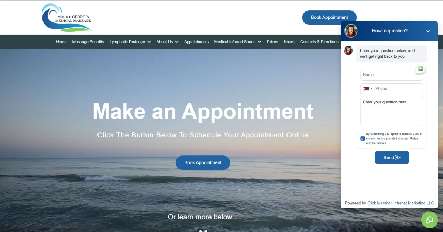443x232 pixels.
Task: Open Click Marshall Internet Marketing LLC link
Action: [x=401, y=203]
